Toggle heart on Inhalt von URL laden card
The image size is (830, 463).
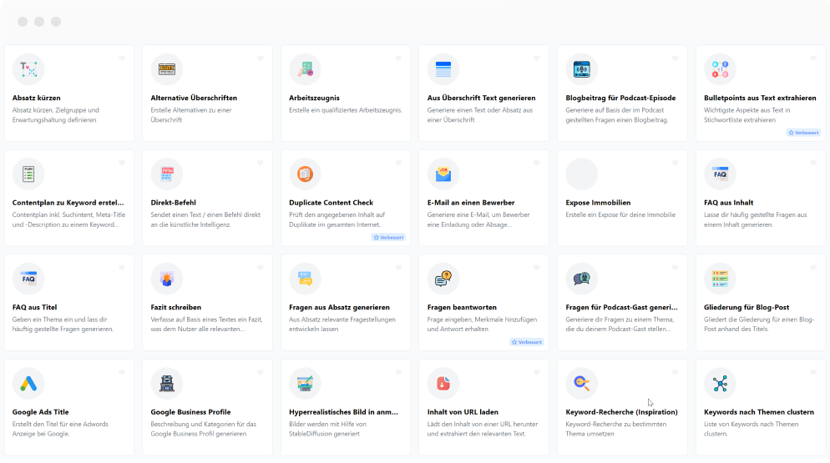pyautogui.click(x=537, y=373)
